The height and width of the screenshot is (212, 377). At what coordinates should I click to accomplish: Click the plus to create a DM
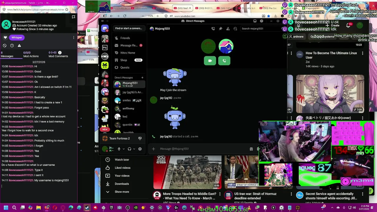point(142,78)
